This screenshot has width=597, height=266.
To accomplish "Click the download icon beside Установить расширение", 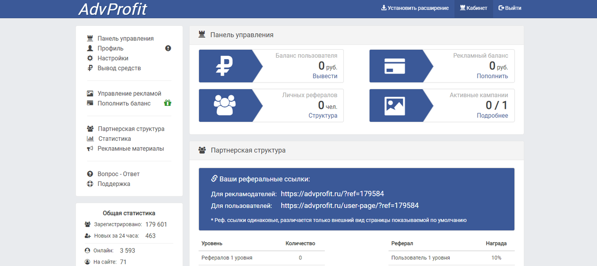I will [384, 8].
